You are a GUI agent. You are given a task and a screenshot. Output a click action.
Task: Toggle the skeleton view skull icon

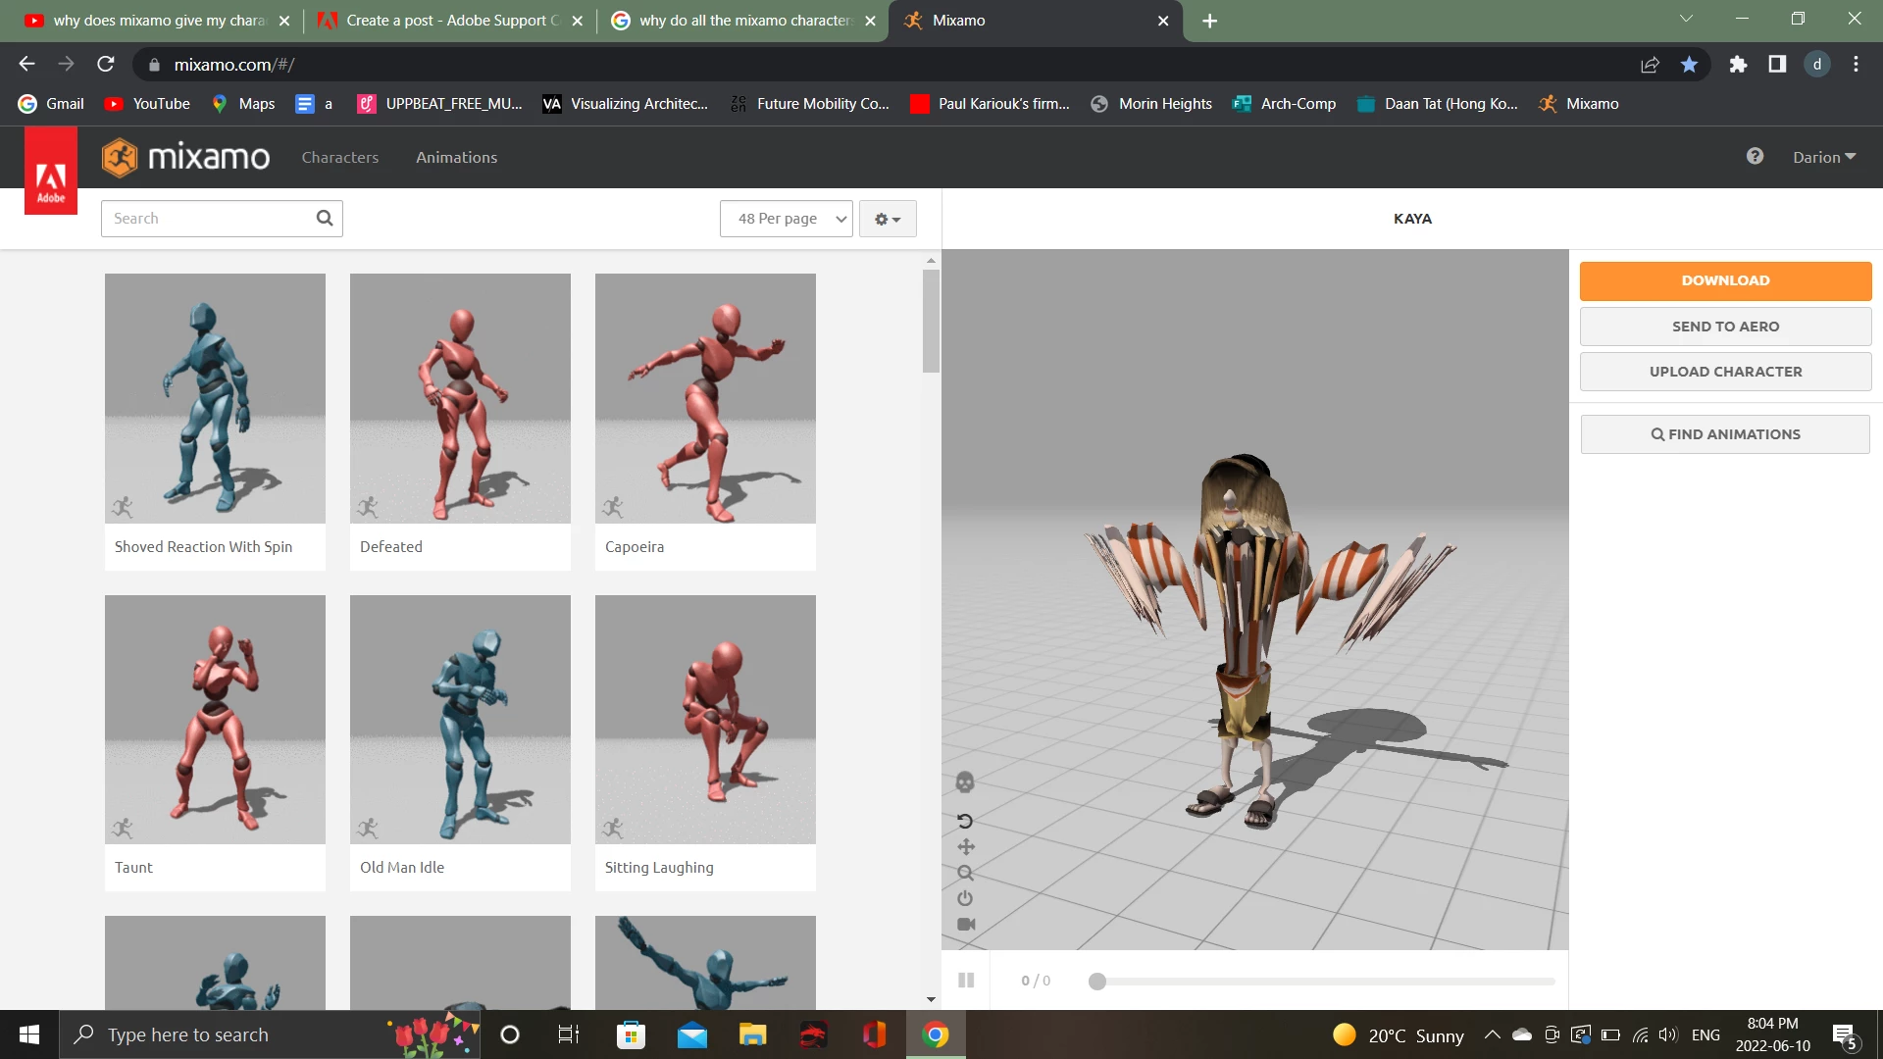(x=965, y=782)
